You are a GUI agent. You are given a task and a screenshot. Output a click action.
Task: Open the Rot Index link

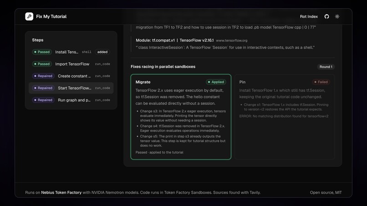pos(309,17)
